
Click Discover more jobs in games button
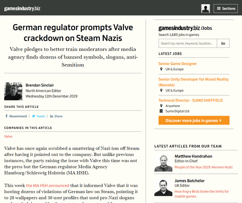[x=194, y=120]
